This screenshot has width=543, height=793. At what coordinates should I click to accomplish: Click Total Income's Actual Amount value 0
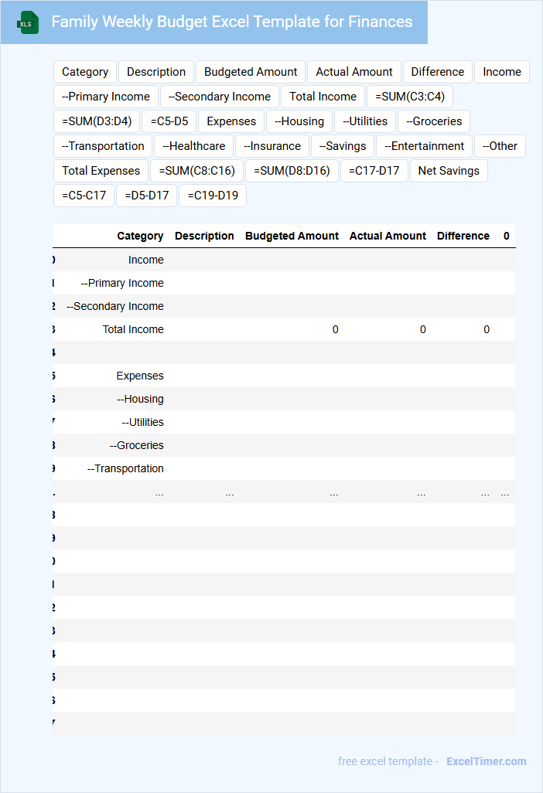[422, 330]
